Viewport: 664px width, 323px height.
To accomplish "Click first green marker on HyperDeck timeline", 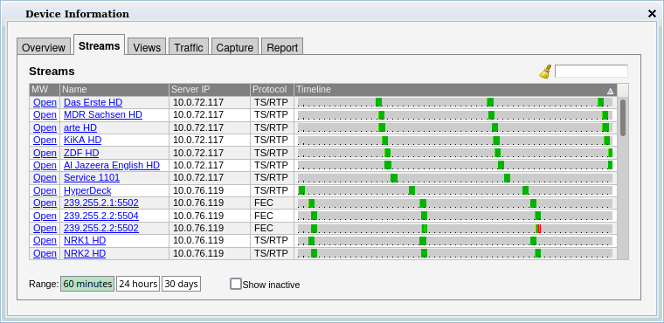I will 301,190.
